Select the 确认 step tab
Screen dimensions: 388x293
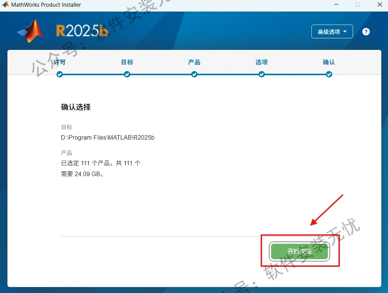point(329,62)
